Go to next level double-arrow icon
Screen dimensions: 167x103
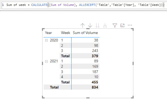pos(97,25)
